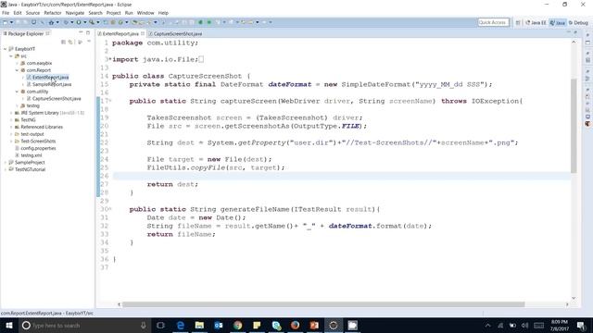Click the editor vertical scrollbar thumb
Screen dimensions: 593x333
tap(574, 126)
